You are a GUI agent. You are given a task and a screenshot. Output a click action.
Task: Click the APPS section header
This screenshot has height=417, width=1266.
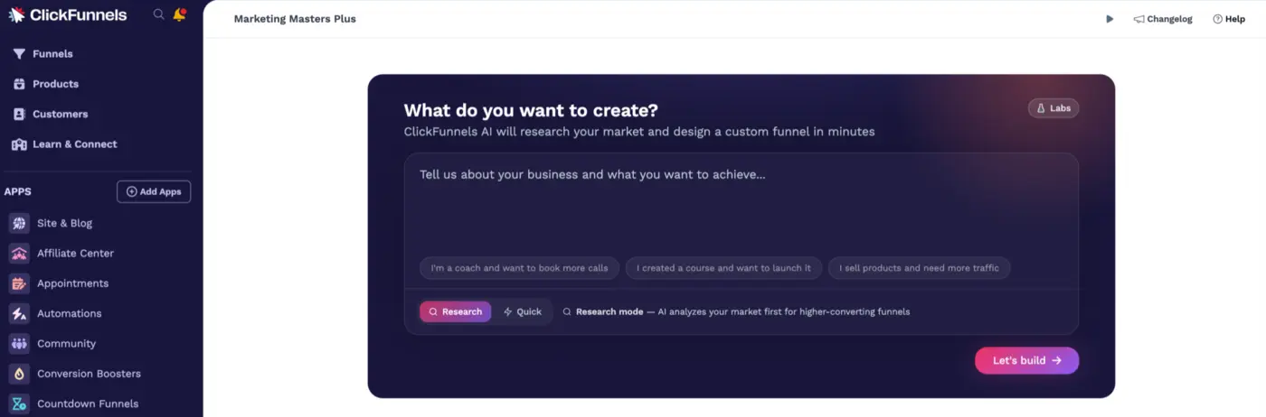[x=18, y=191]
